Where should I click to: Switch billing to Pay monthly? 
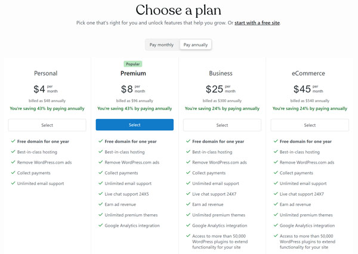[162, 45]
